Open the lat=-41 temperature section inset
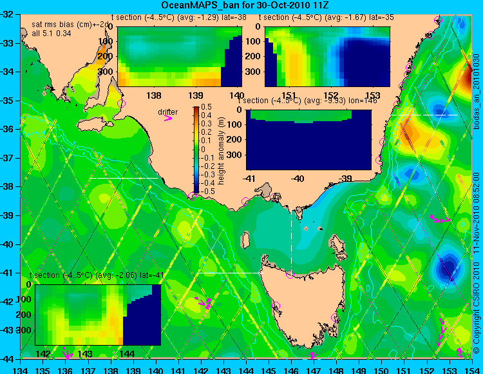This screenshot has width=483, height=374. coord(98,315)
